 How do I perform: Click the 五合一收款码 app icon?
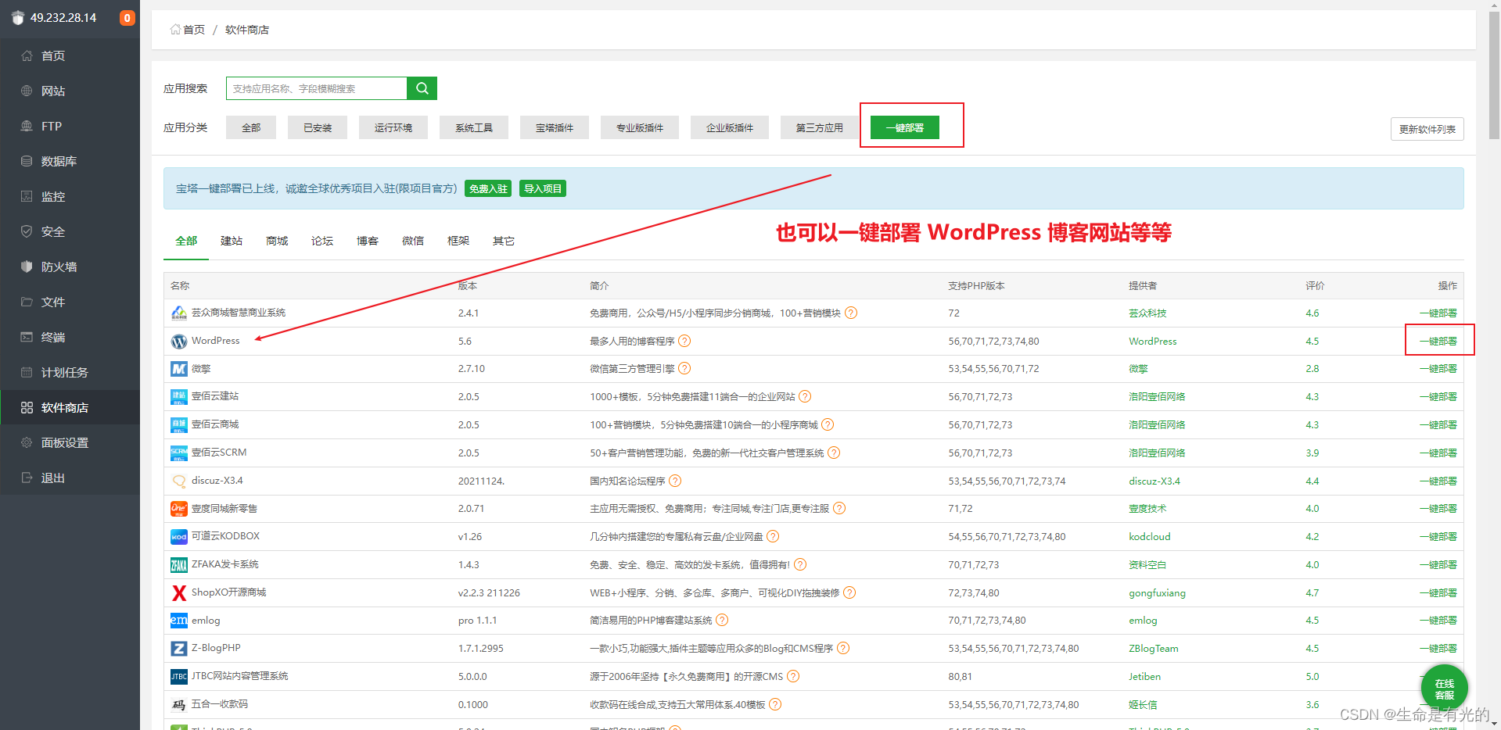pyautogui.click(x=179, y=705)
